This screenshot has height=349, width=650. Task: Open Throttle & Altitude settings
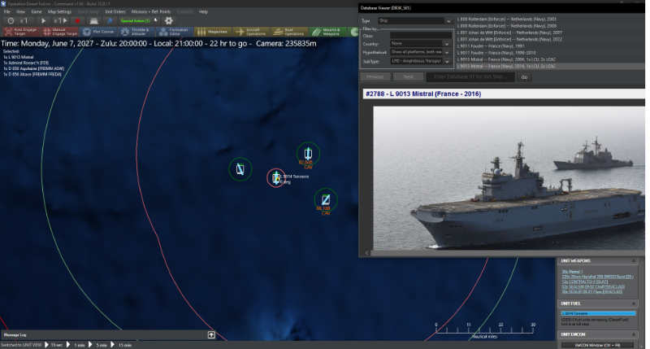137,32
